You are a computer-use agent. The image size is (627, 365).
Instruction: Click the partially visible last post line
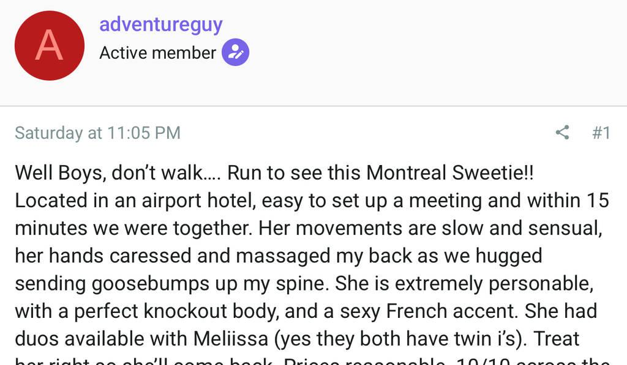306,361
